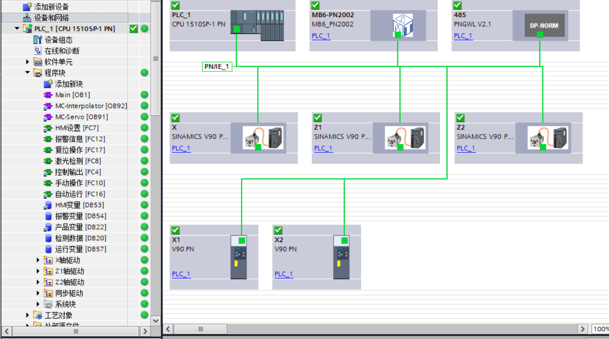Toggle the checkbox on X2 device box

(278, 230)
